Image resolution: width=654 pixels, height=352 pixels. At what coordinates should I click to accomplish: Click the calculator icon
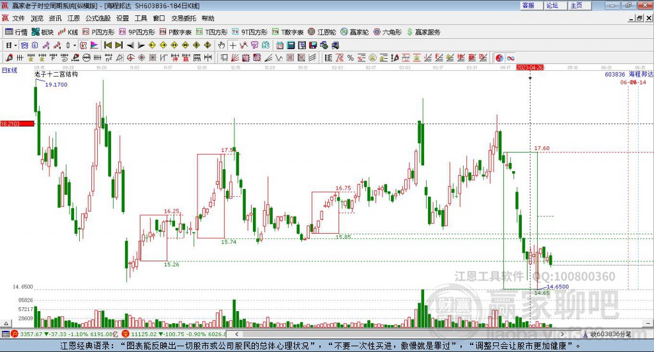pyautogui.click(x=291, y=45)
